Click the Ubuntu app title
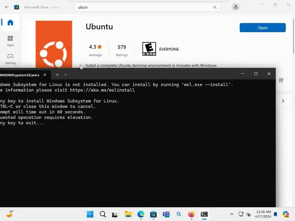The image size is (295, 221). tap(99, 27)
